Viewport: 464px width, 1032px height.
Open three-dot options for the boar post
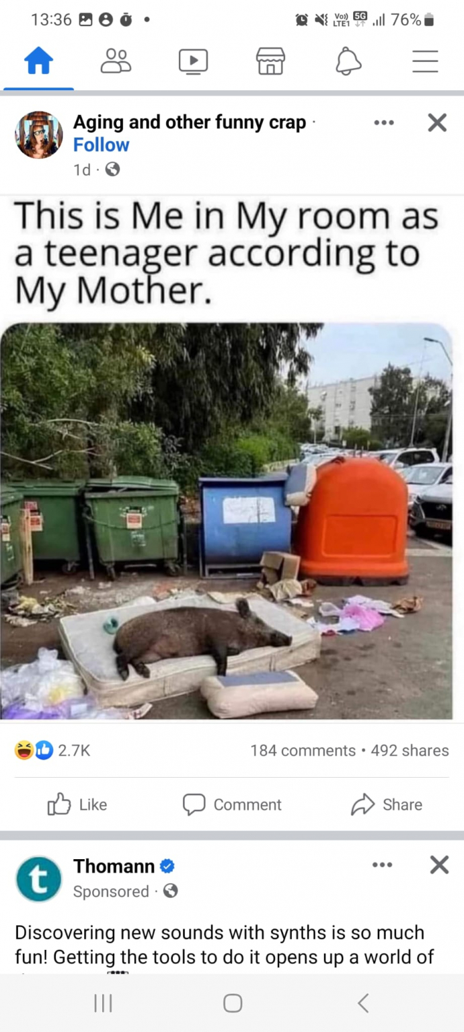point(383,122)
